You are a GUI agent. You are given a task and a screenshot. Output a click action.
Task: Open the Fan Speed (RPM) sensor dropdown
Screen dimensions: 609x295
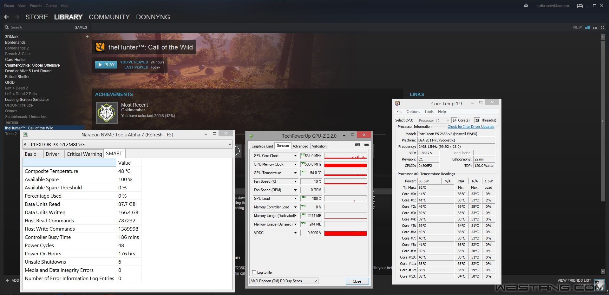[x=295, y=190]
